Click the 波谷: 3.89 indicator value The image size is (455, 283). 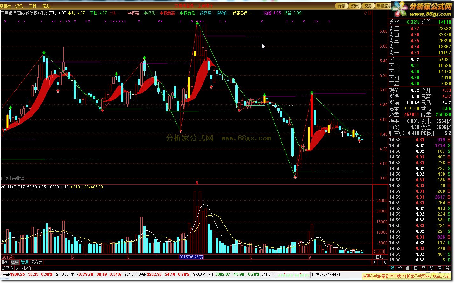(x=292, y=13)
